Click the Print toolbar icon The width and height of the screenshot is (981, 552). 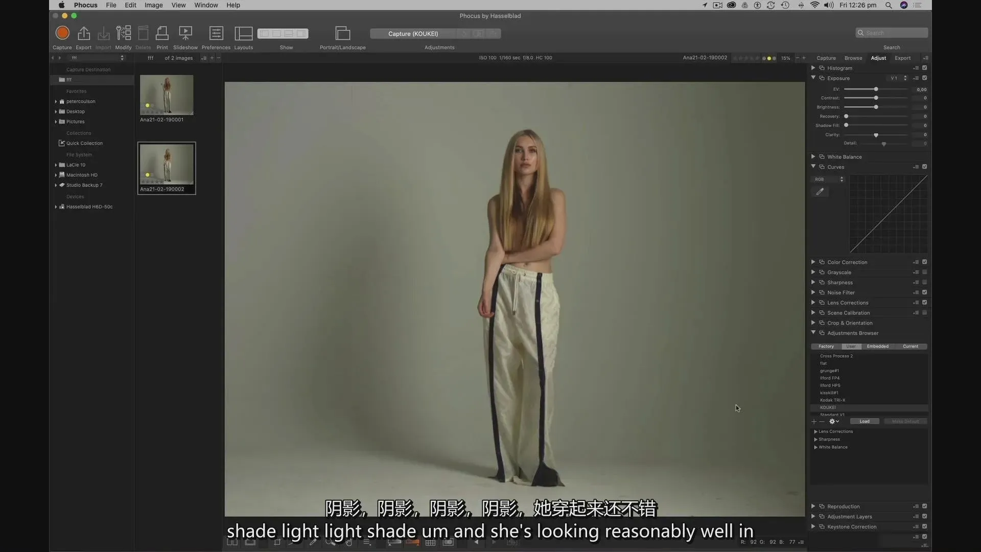[162, 33]
